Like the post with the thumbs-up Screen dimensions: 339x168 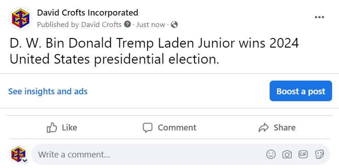coord(62,128)
